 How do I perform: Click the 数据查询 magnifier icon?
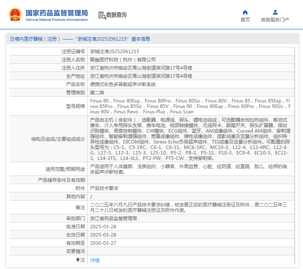click(102, 15)
